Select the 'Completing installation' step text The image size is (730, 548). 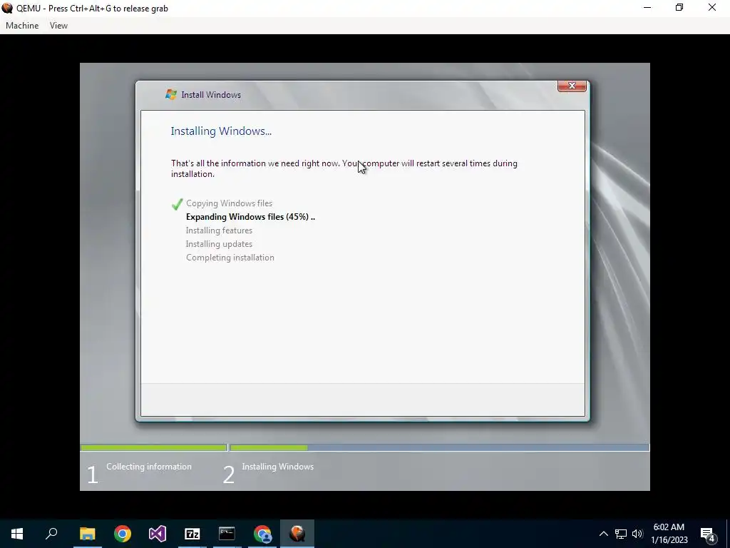tap(230, 257)
